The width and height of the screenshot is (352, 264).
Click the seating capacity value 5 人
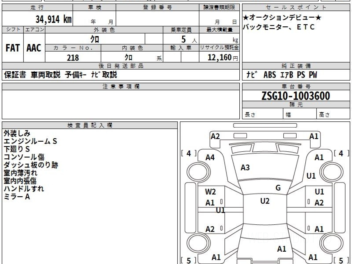coord(189,40)
